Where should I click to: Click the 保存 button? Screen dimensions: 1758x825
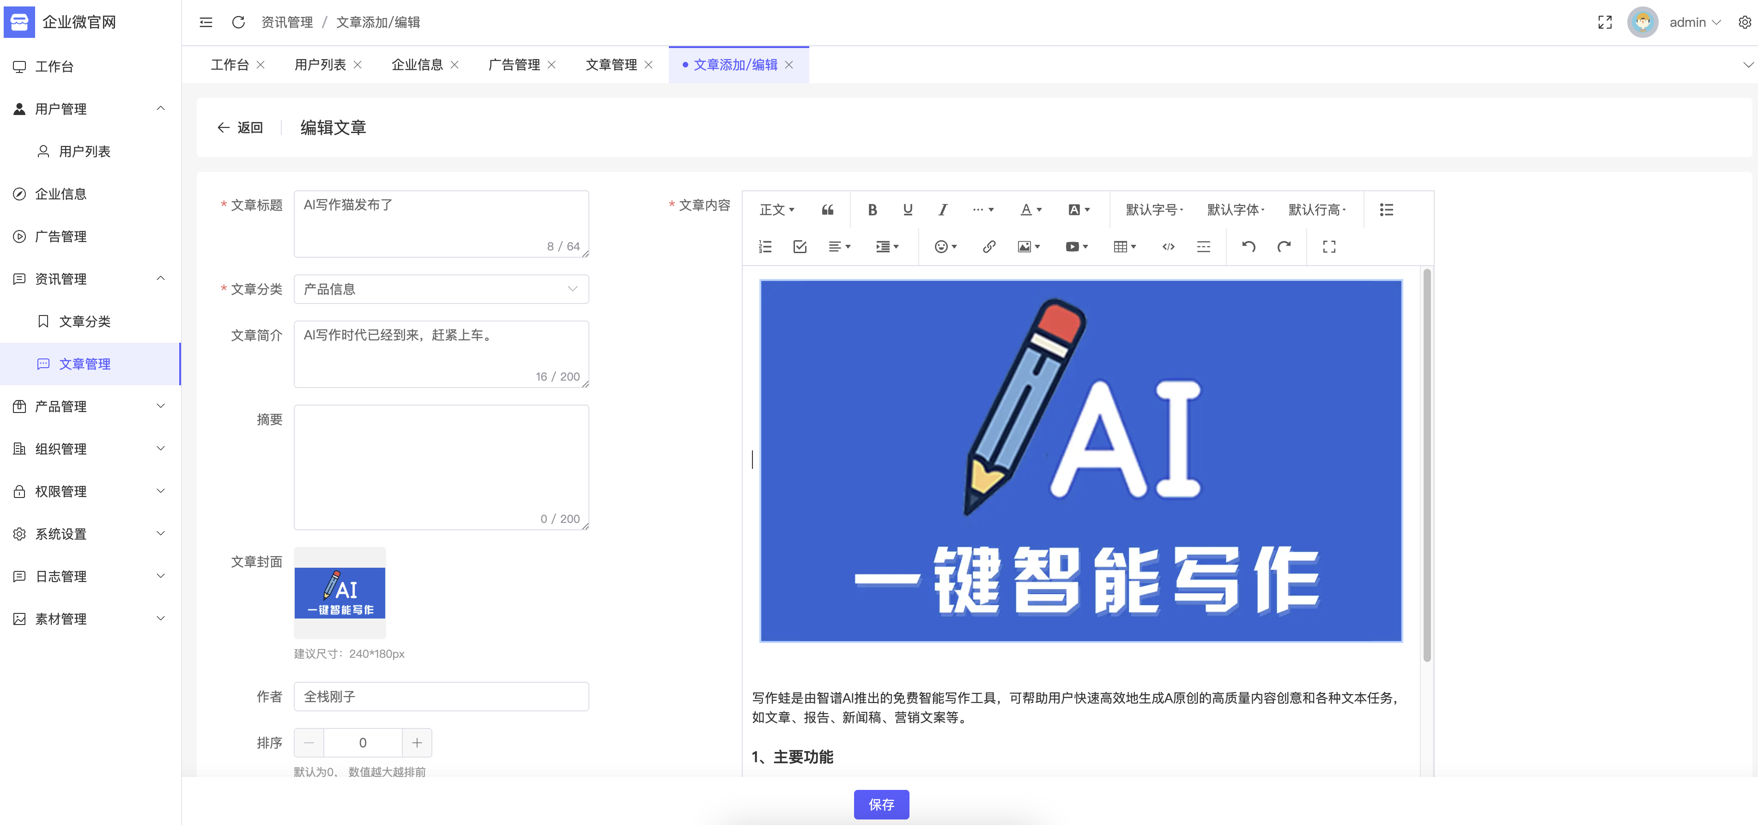pos(880,805)
